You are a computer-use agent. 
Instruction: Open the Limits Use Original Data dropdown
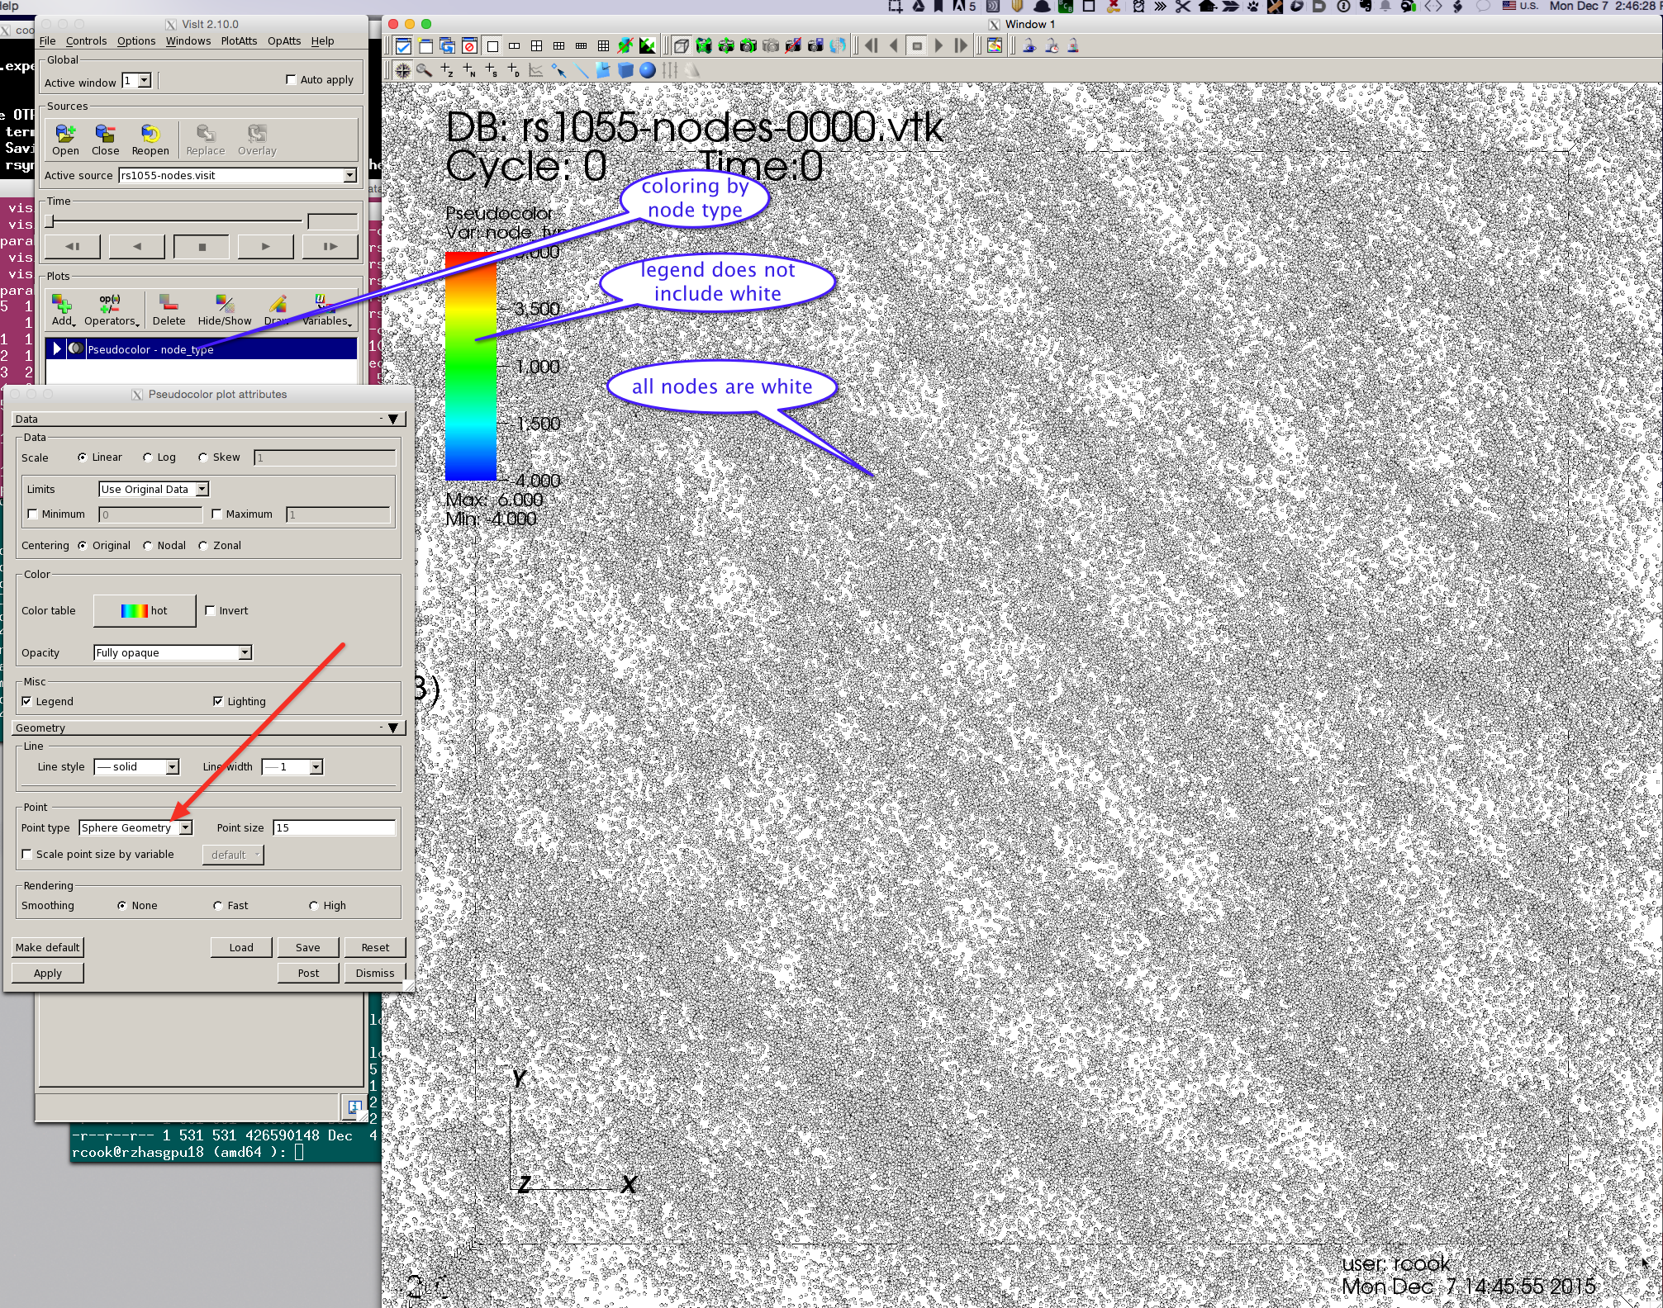154,490
